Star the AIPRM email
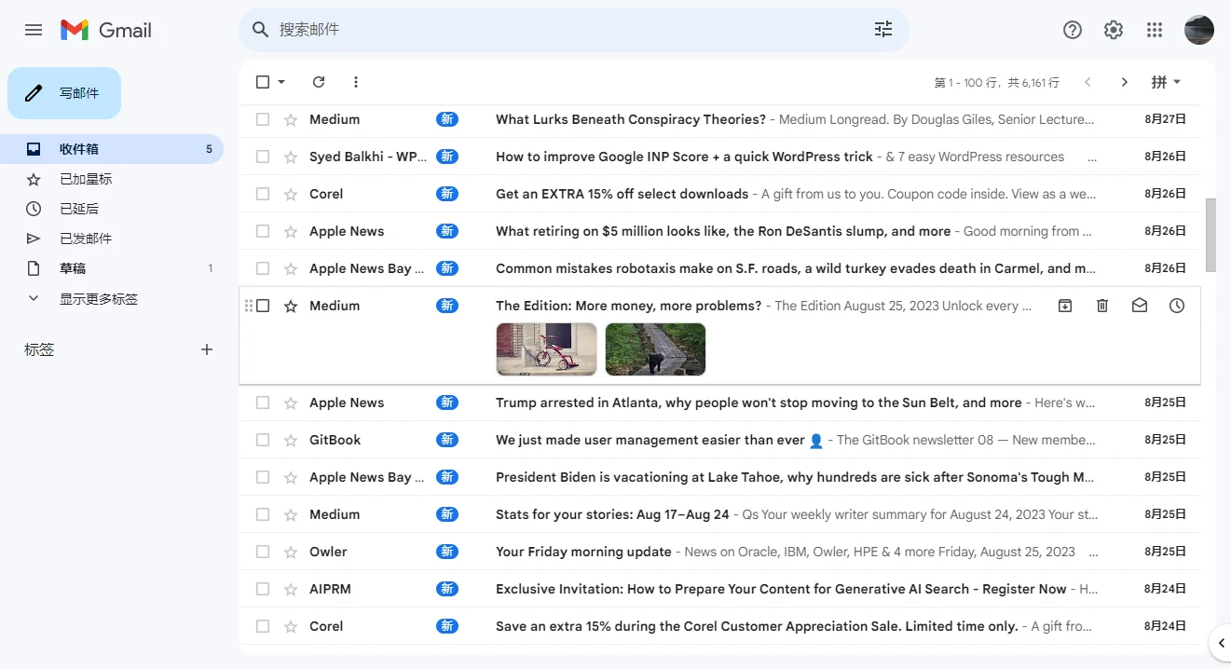Viewport: 1231px width, 669px height. 291,589
